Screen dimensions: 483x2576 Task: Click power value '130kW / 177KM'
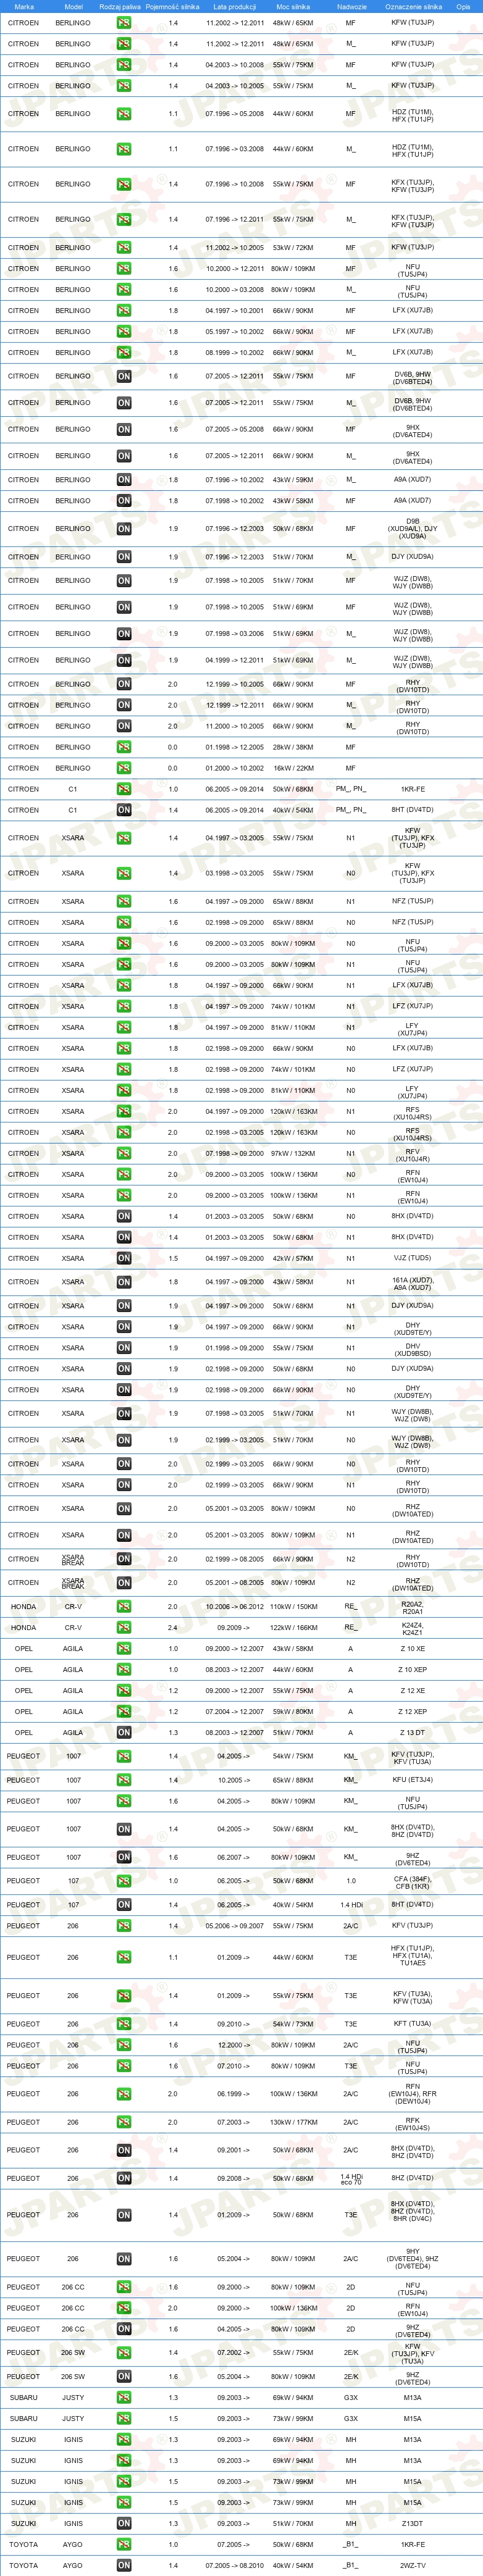(x=293, y=2122)
